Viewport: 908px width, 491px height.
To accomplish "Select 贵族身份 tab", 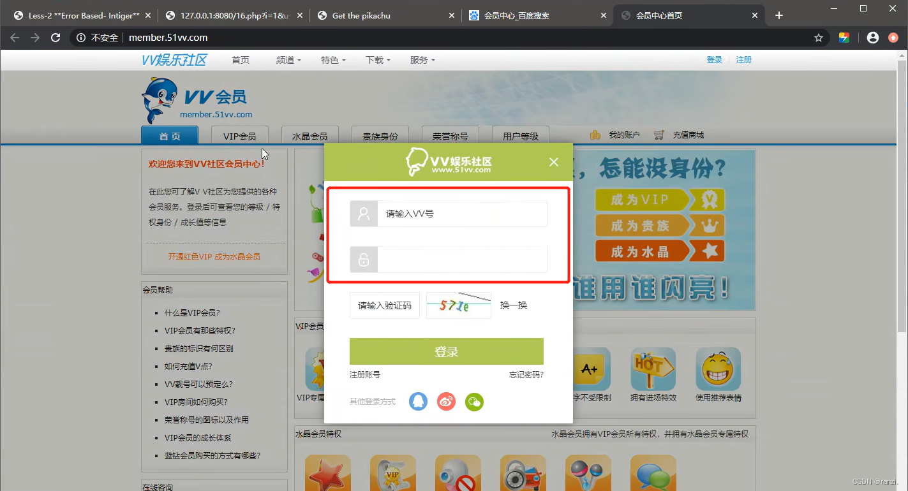I will point(380,135).
